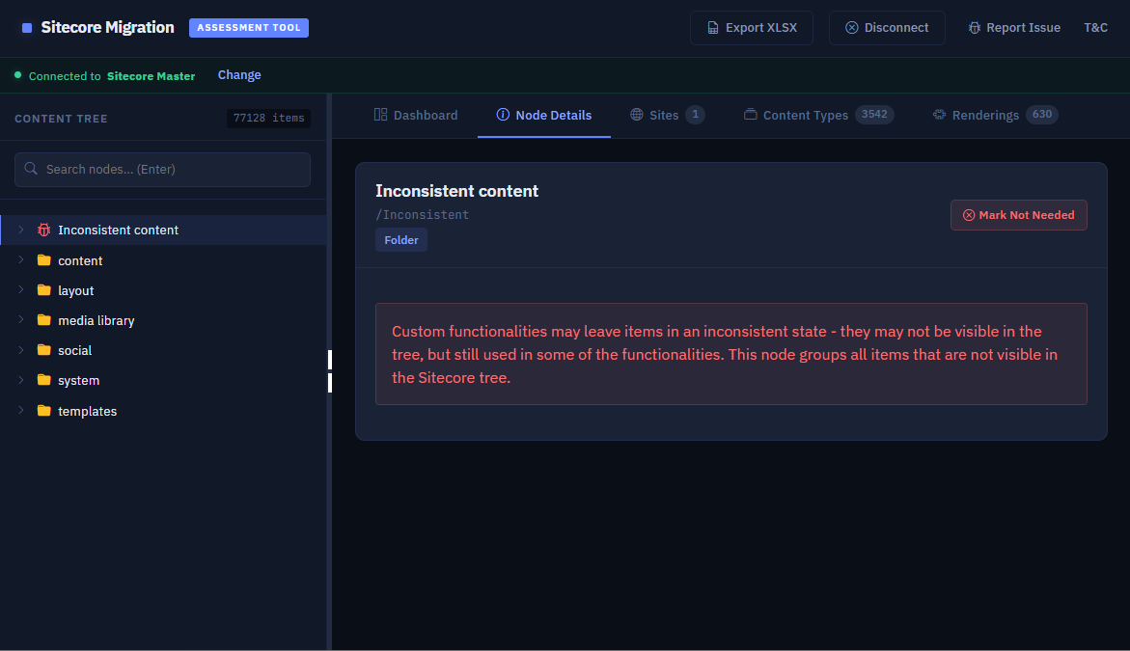Click the media library folder icon
The image size is (1130, 651).
coord(43,320)
